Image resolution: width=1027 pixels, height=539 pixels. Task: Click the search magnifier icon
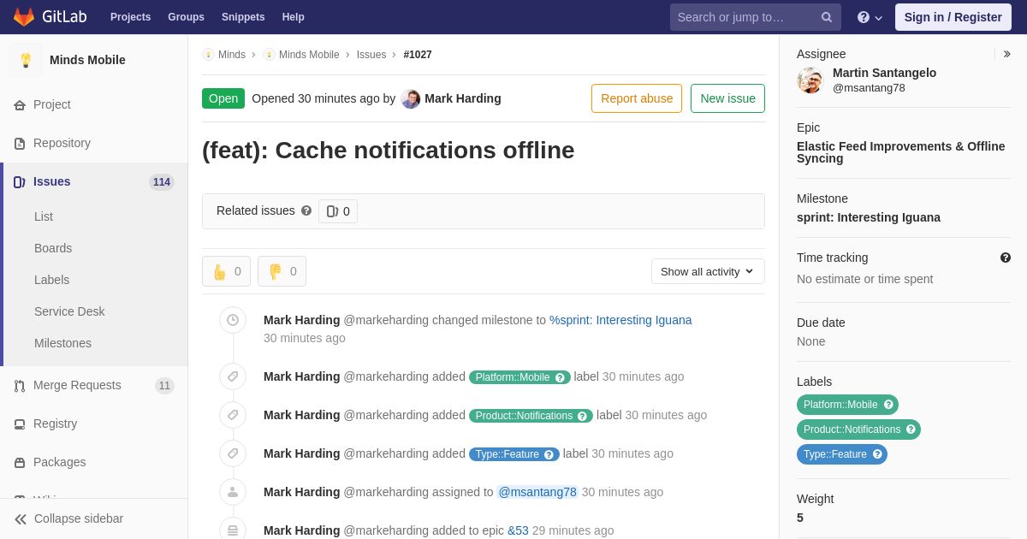point(827,17)
